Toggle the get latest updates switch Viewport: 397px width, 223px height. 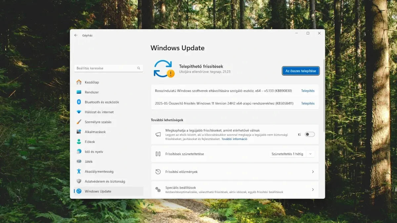pyautogui.click(x=310, y=134)
